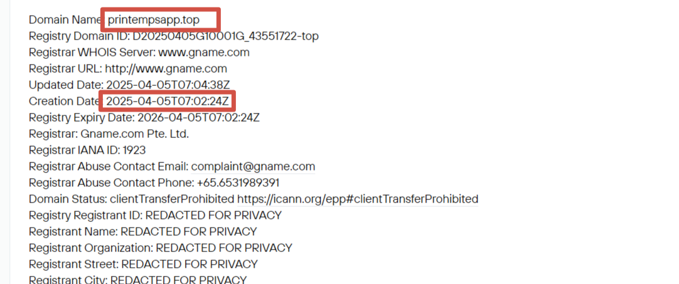Click the Registrar Abuse Contact Email label
Viewport: 679px width, 284px height.
[109, 167]
